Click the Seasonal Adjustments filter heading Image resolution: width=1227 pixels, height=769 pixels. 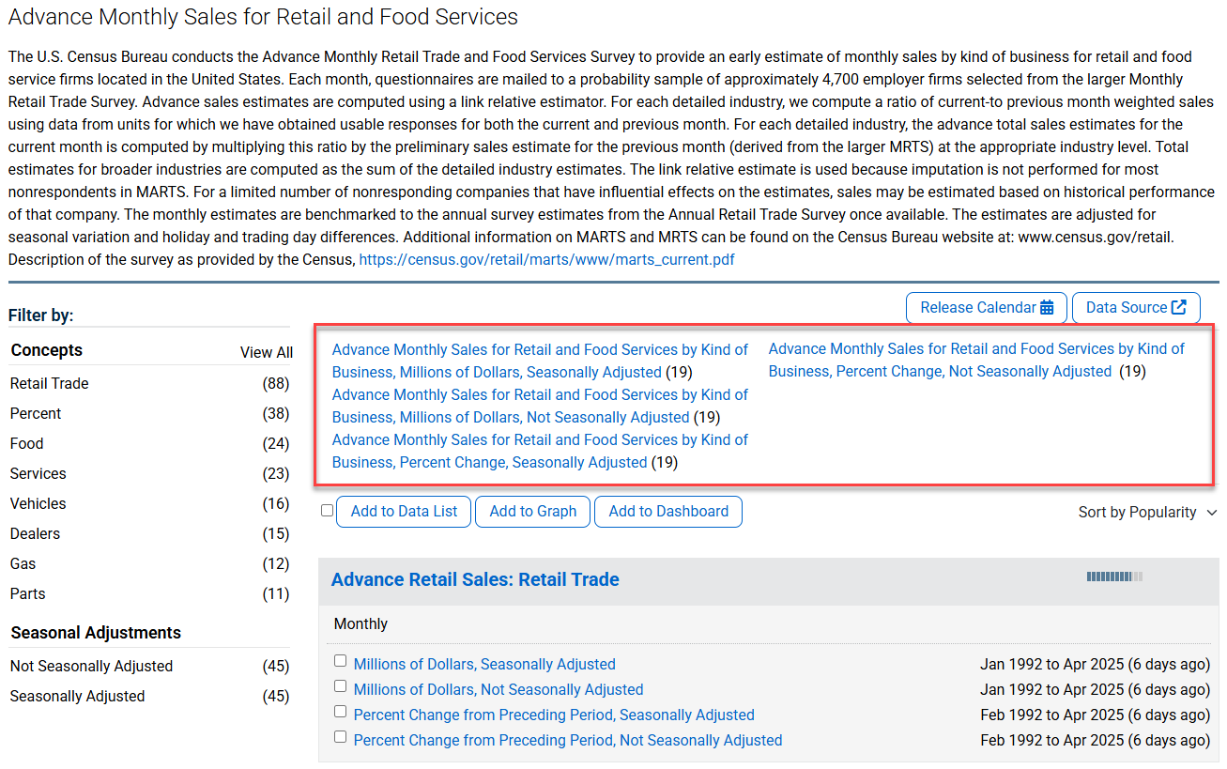click(97, 633)
